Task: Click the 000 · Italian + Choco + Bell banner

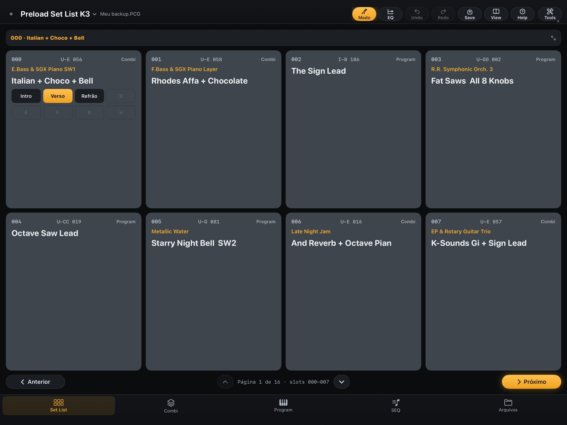Action: click(x=283, y=38)
